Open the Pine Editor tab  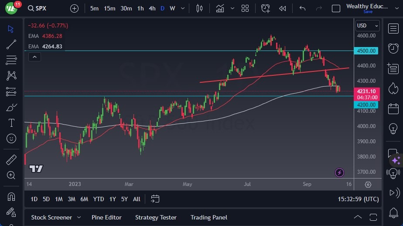[106, 217]
